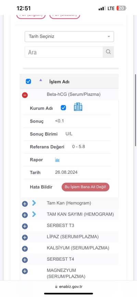Expand the KALSİYUM (SERUM/PLAZMA) row
Image resolution: width=137 pixels, height=297 pixels.
(x=25, y=249)
